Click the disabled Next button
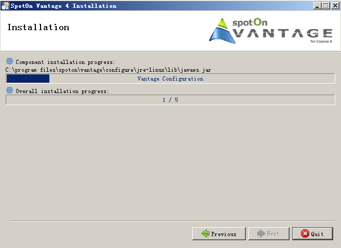 [x=269, y=234]
